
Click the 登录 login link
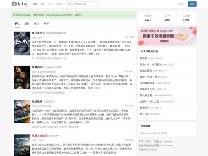coord(180,4)
